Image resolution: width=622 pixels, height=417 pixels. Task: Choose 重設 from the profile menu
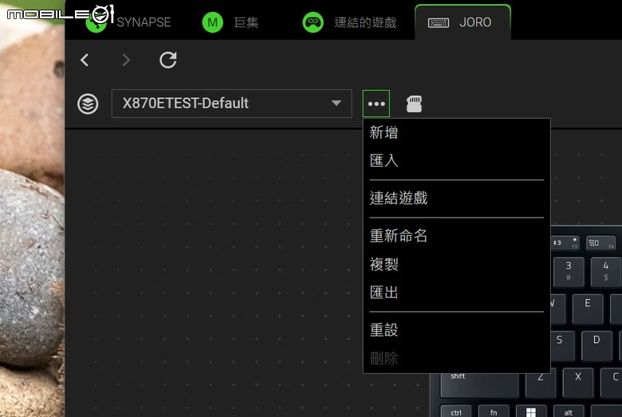tap(457, 330)
